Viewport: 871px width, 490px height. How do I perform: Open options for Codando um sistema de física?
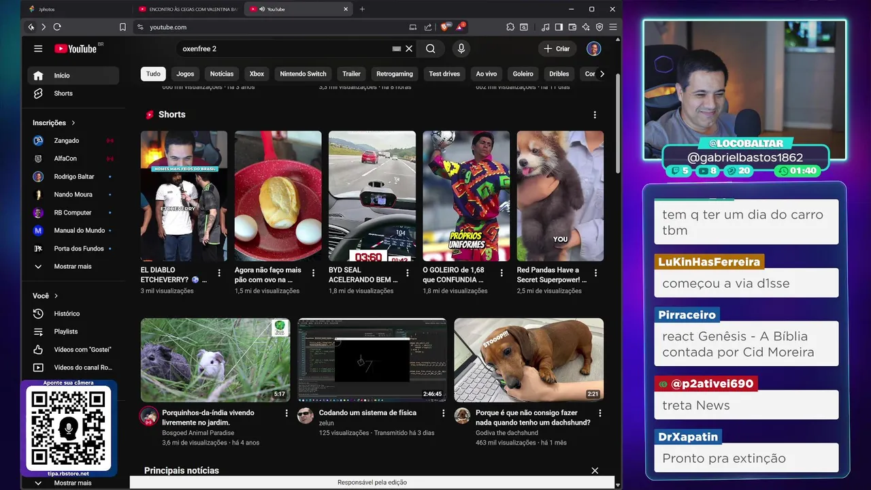[444, 413]
